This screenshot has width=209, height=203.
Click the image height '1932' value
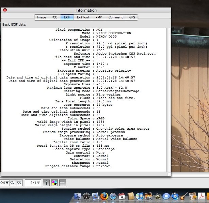(100, 125)
